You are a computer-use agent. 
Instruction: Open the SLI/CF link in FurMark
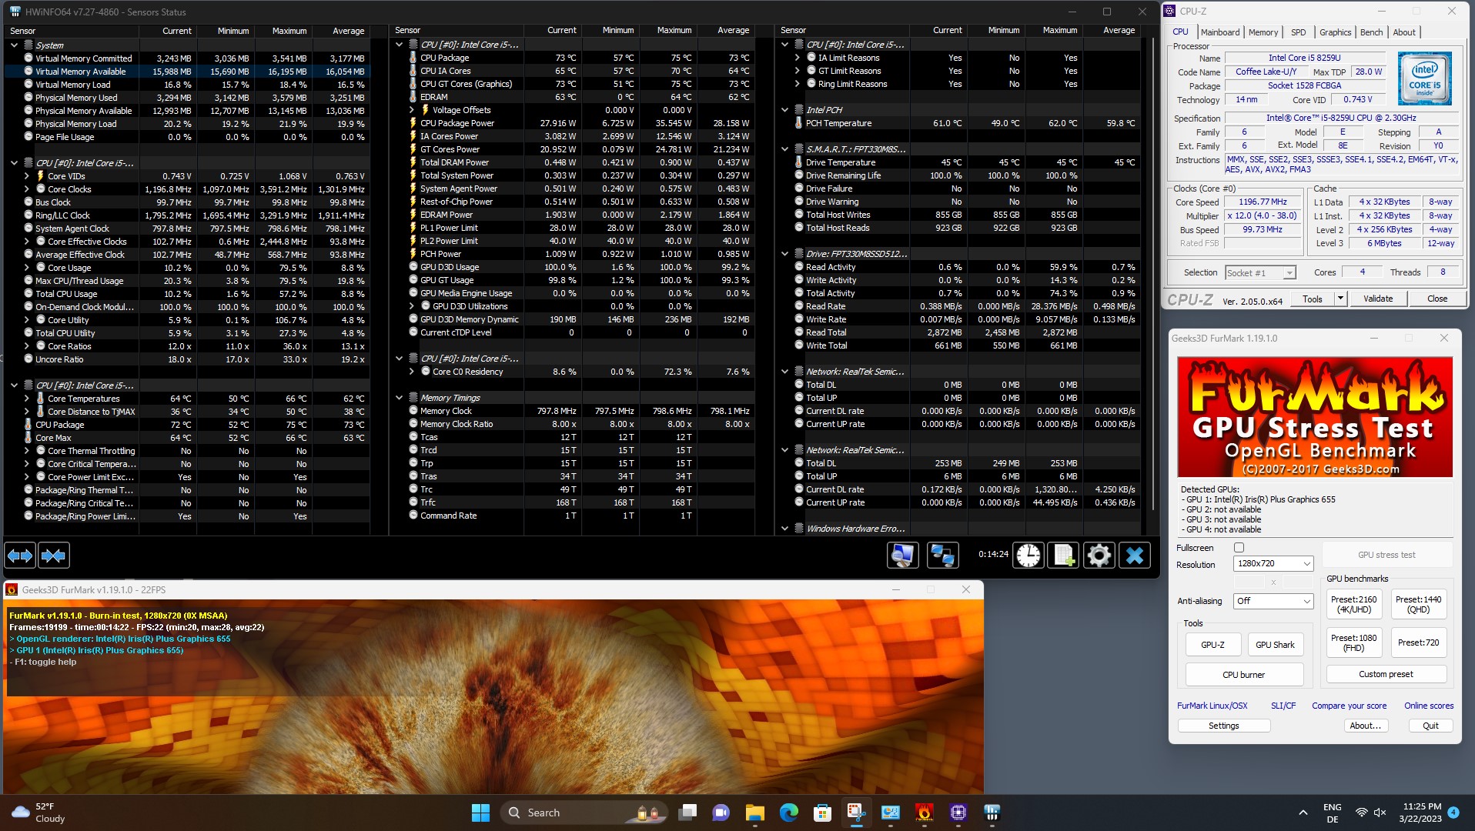tap(1283, 706)
